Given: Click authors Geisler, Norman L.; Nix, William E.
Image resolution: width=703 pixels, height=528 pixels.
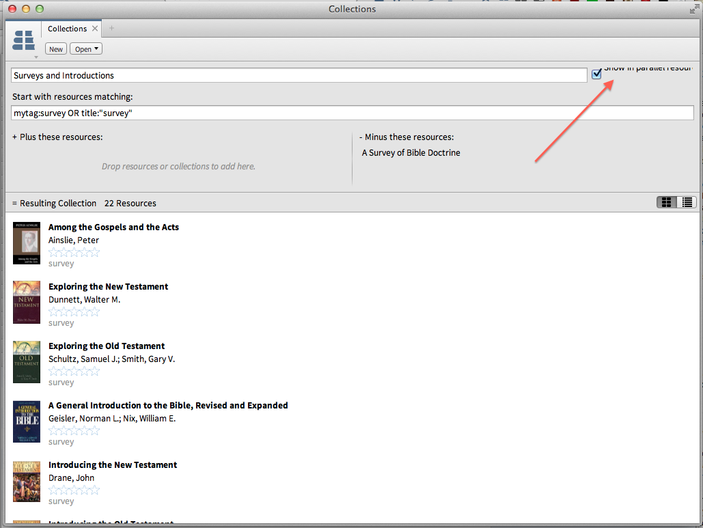Looking at the screenshot, I should coord(112,419).
